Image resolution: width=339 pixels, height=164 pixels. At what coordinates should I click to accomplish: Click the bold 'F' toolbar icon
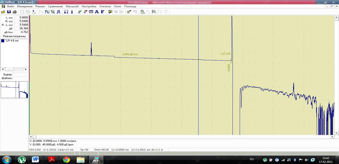click(x=102, y=12)
